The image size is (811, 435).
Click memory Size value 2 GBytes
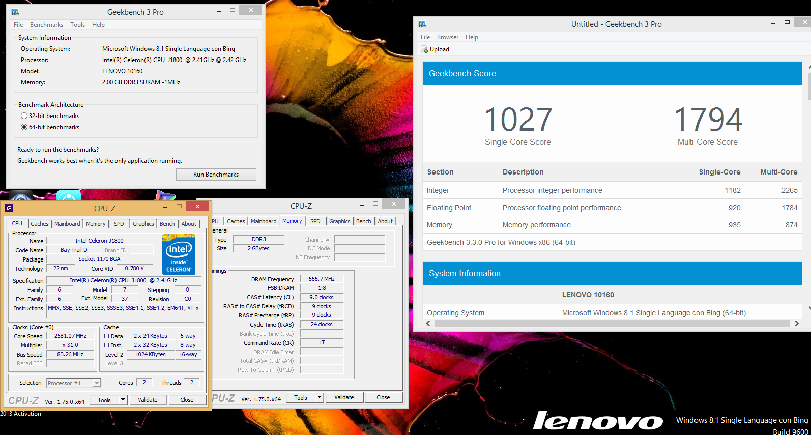point(258,248)
